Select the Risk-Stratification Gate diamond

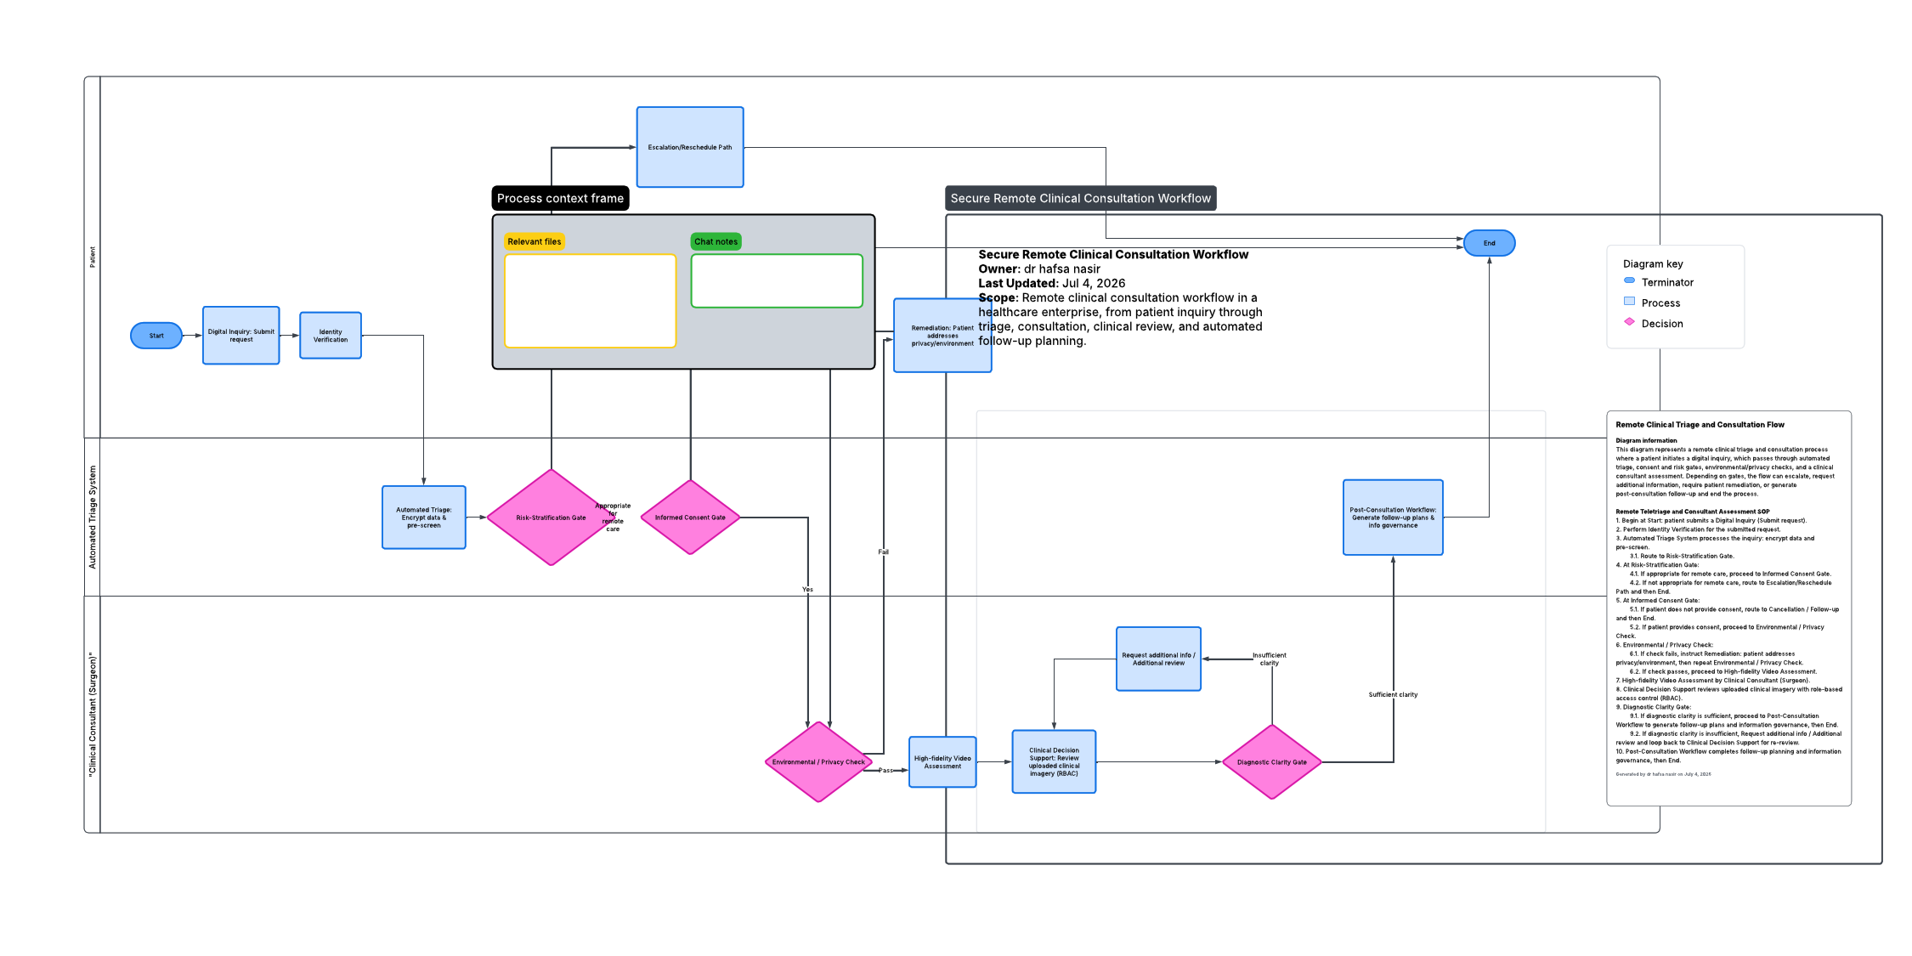click(x=551, y=518)
